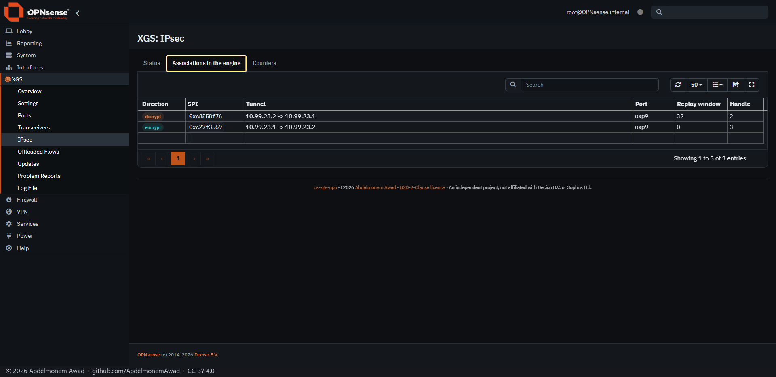This screenshot has width=776, height=377.
Task: Click the table search magnifier icon
Action: pyautogui.click(x=513, y=85)
